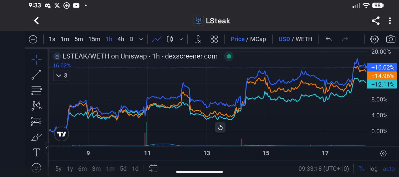
Task: Open the indicators fx menu
Action: 197,39
